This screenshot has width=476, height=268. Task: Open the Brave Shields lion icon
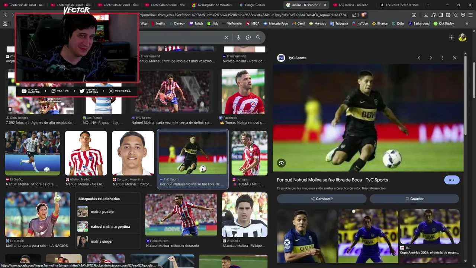(364, 15)
